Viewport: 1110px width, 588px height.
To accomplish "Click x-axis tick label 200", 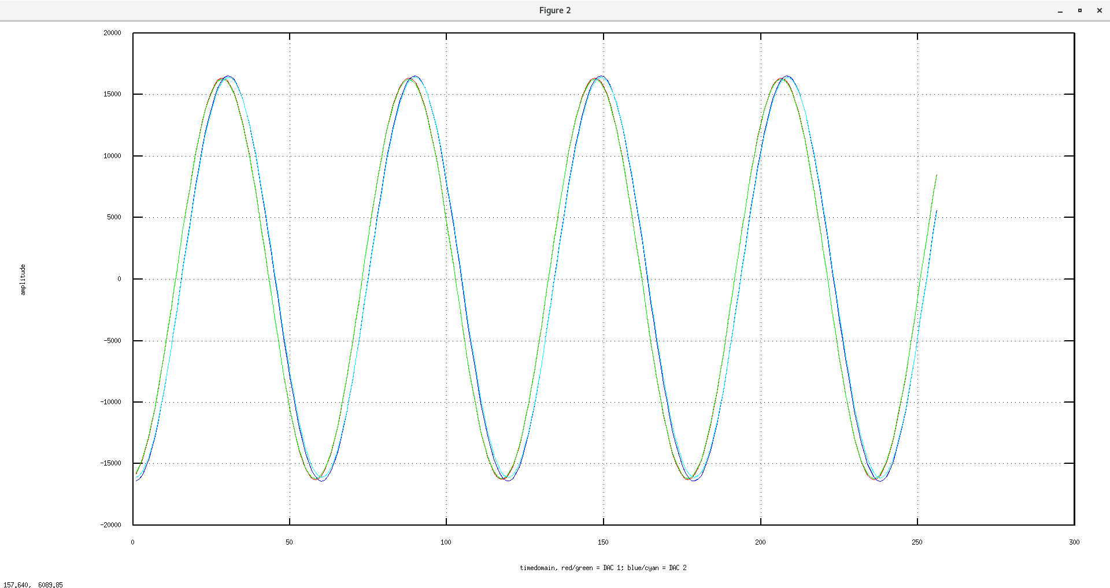I will click(760, 542).
